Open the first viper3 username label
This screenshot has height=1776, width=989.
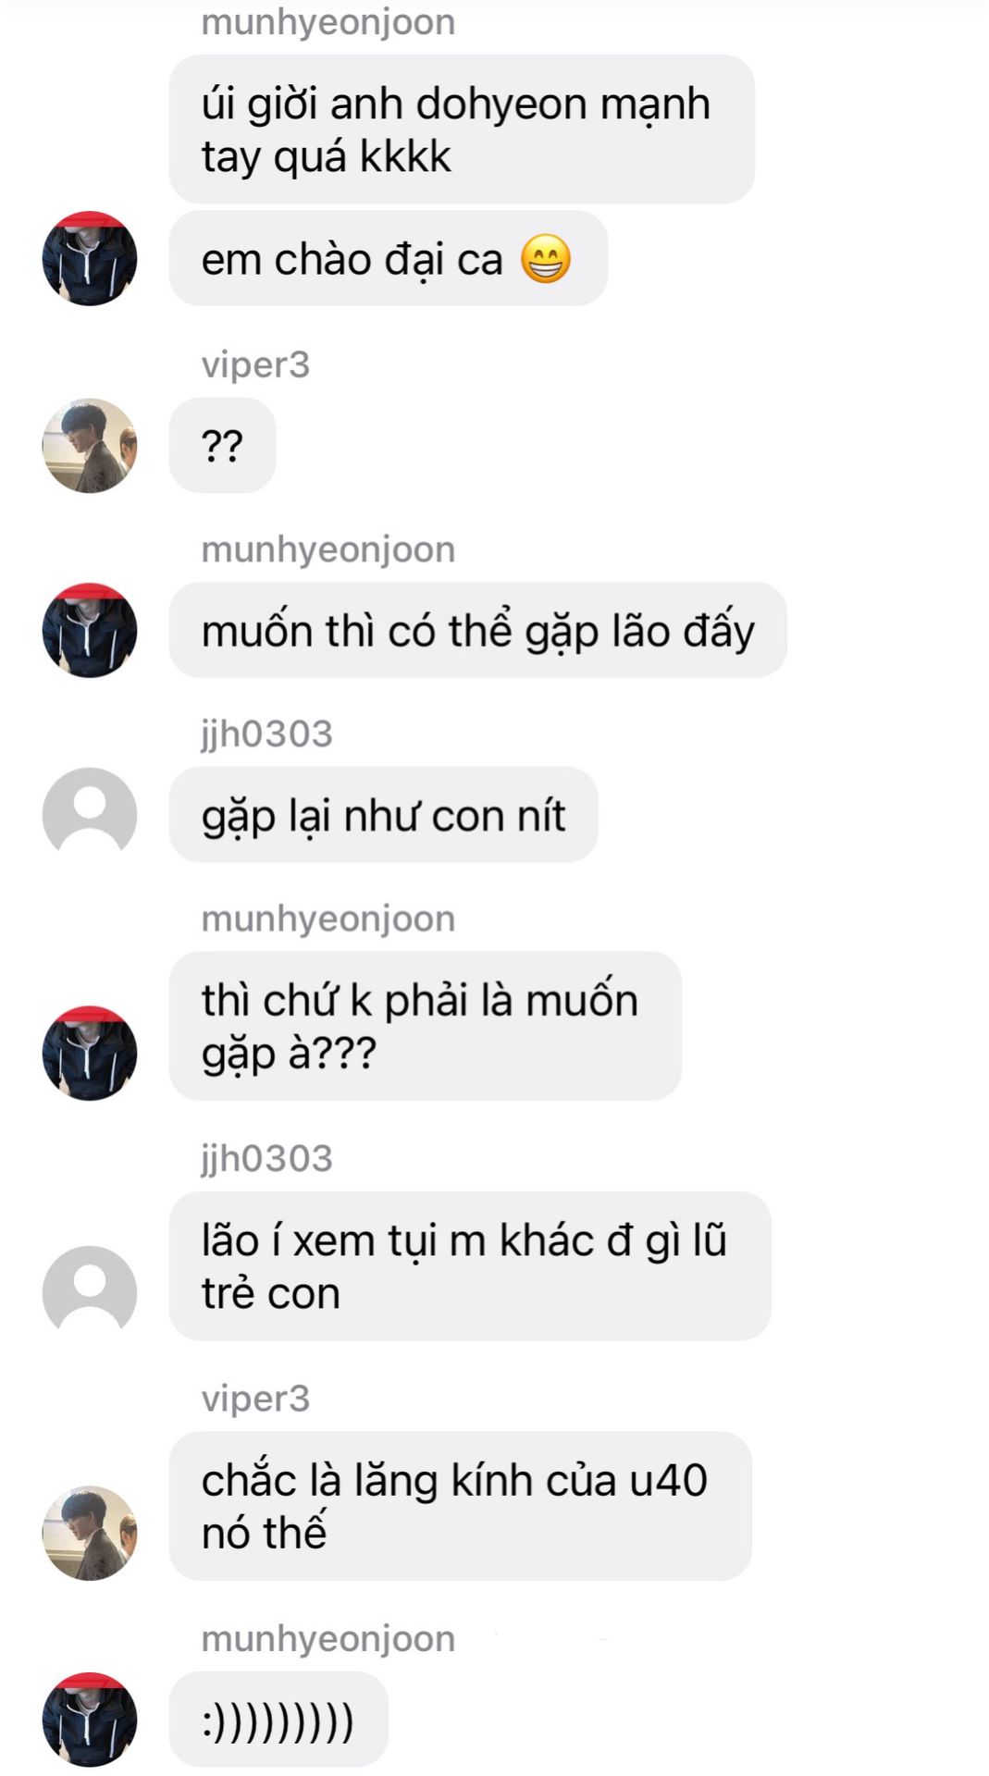[255, 364]
